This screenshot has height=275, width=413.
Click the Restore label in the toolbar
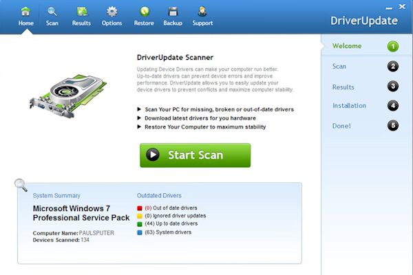pyautogui.click(x=144, y=23)
